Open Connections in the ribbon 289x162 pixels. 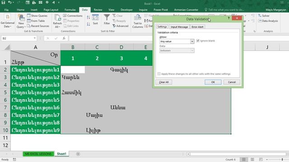pyautogui.click(x=73, y=16)
